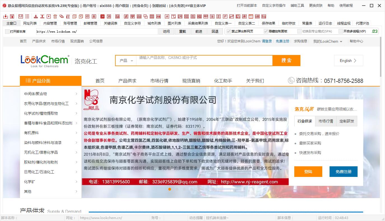Click the UBB toolbar icon

[x=257, y=16]
